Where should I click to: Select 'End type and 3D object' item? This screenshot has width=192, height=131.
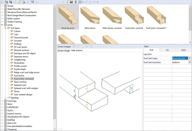click(x=25, y=53)
